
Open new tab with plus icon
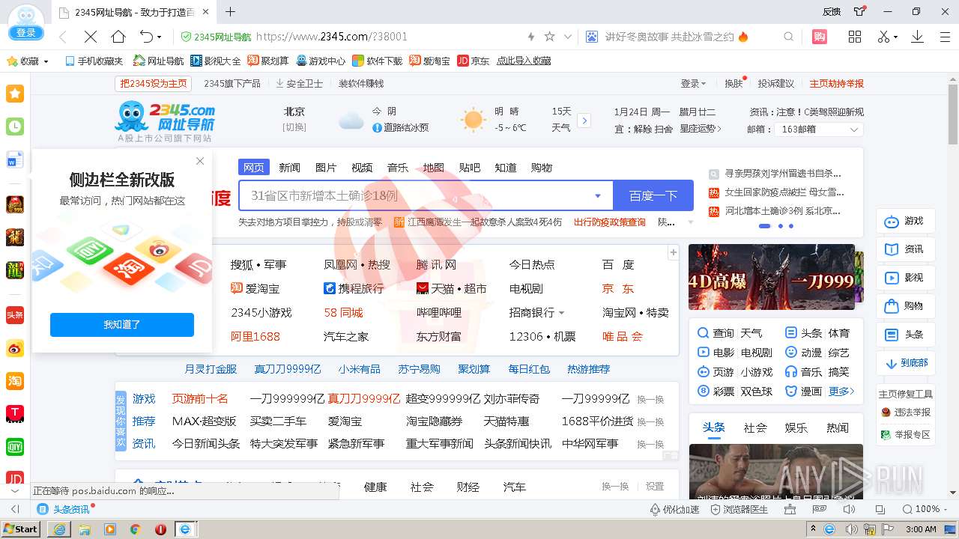pyautogui.click(x=230, y=12)
